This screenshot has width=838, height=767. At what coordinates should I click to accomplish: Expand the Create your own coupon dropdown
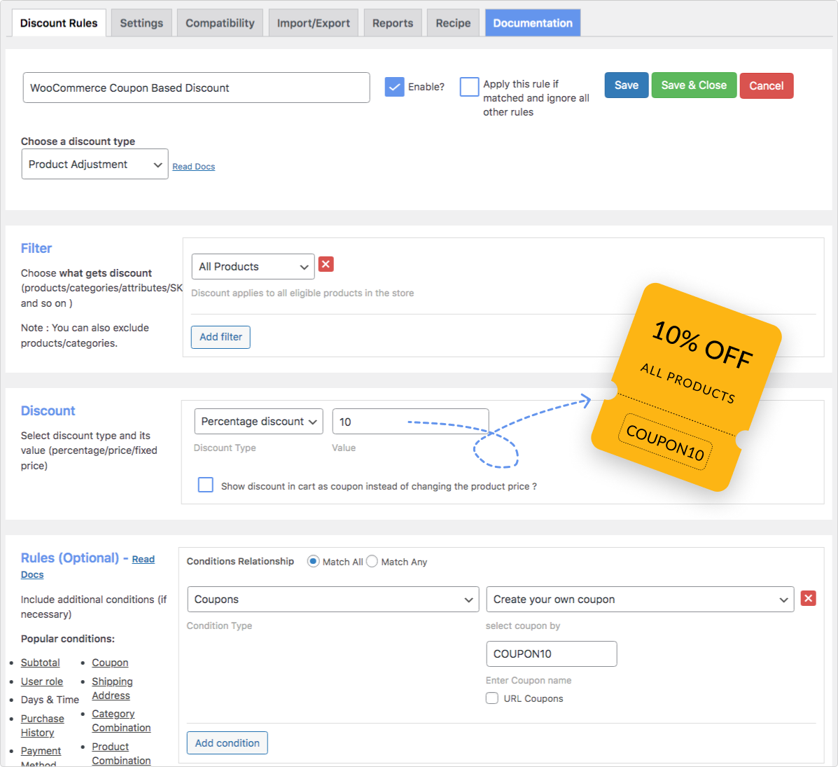tap(641, 600)
